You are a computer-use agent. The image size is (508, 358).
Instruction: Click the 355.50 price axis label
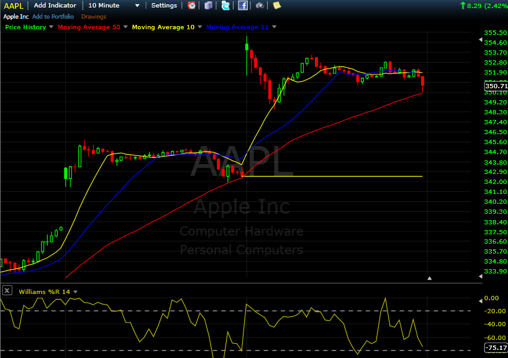point(496,32)
